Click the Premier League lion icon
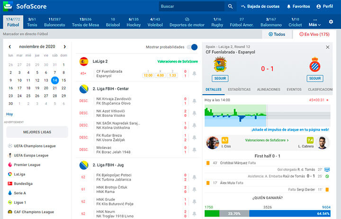 tap(10, 165)
